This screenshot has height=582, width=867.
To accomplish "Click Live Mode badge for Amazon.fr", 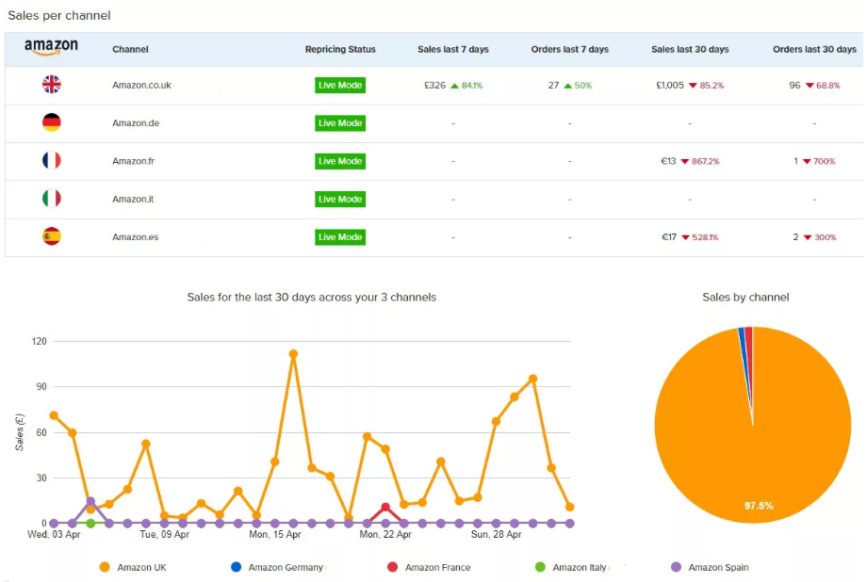I will 340,161.
